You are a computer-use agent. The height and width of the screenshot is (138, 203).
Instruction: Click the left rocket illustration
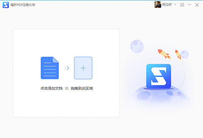(163, 54)
